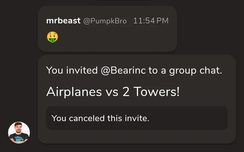The width and height of the screenshot is (244, 152).
Task: Tap the money-mouth face emoji
Action: 53,37
